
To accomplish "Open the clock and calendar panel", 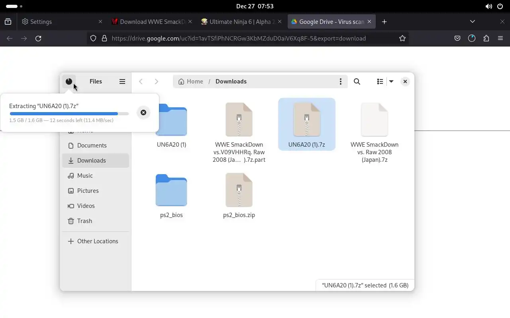I will tap(255, 6).
